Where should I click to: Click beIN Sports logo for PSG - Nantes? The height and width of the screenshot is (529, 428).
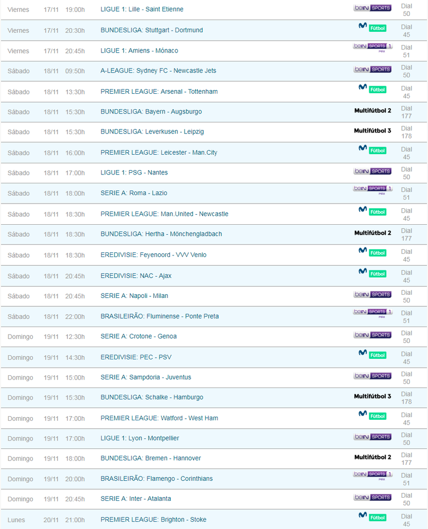[x=373, y=171]
